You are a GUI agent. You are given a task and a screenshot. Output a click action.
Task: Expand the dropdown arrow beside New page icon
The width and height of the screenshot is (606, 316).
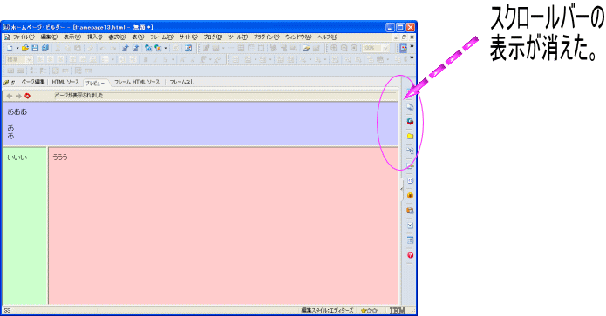17,48
